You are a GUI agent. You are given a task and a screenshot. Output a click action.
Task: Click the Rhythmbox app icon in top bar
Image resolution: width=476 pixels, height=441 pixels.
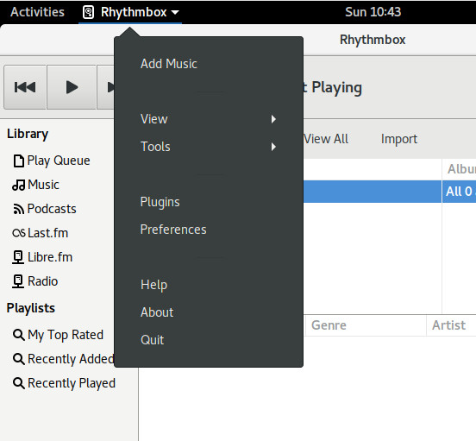(88, 12)
